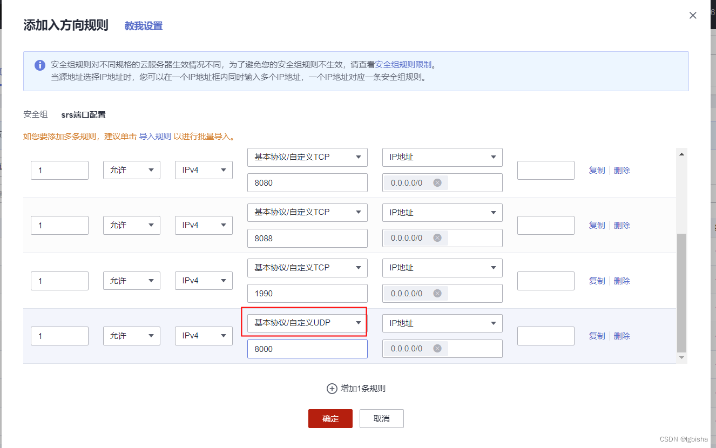Confirm with the 确定 button

point(330,418)
